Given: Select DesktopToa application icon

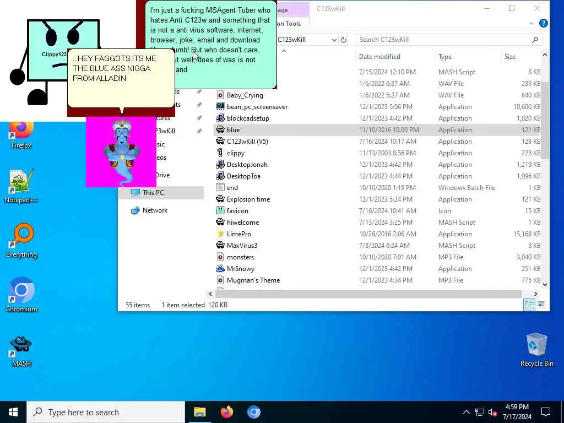Looking at the screenshot, I should pyautogui.click(x=220, y=176).
